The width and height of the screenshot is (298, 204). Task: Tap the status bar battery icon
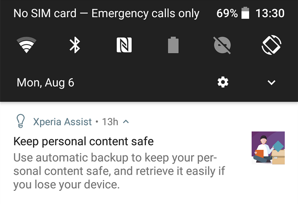point(245,14)
